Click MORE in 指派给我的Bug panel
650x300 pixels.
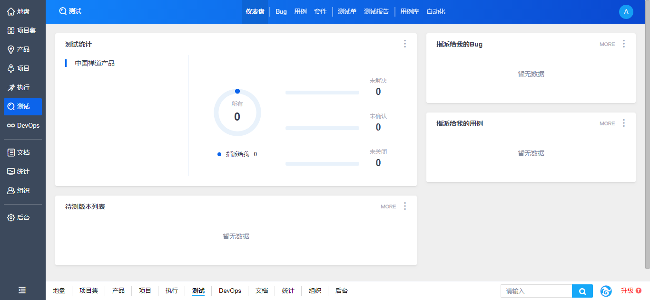click(607, 44)
